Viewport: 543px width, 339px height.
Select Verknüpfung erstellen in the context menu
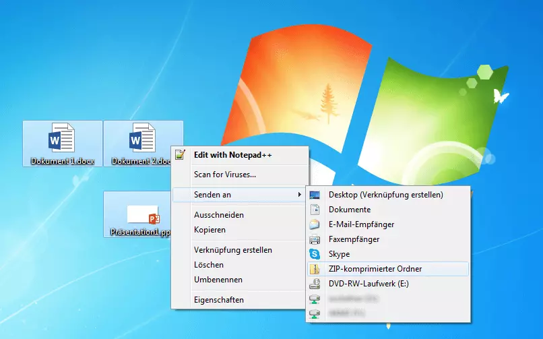(x=240, y=249)
